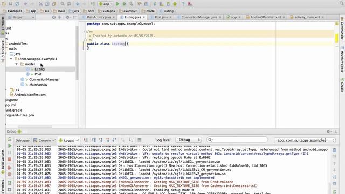Click the Project Structure toolbar icon
This screenshot has width=345, height=194.
pos(146,4)
